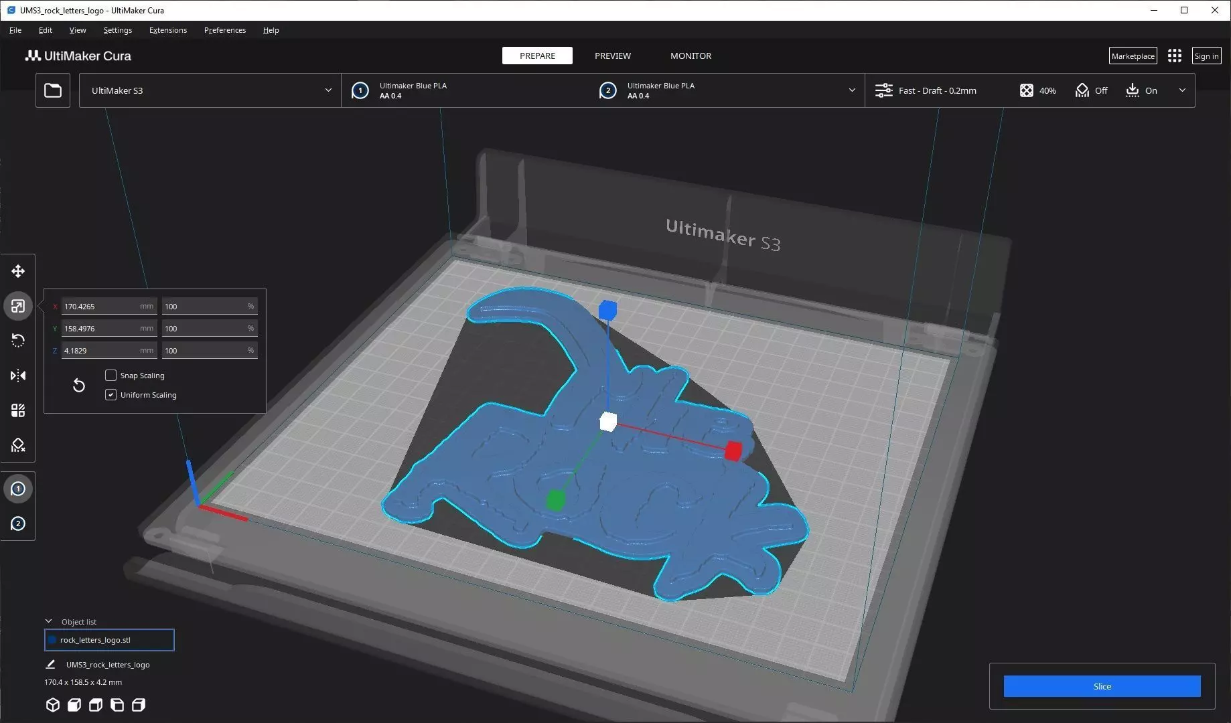The height and width of the screenshot is (723, 1231).
Task: Click Extruder 1 material icon in header
Action: (x=360, y=90)
